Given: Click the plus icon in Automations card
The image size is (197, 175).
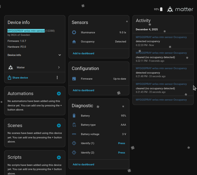Looking at the screenshot, I should pos(59,94).
